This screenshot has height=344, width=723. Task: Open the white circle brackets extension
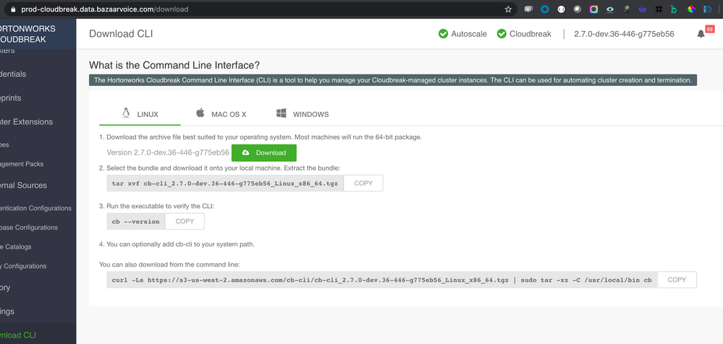coord(561,9)
